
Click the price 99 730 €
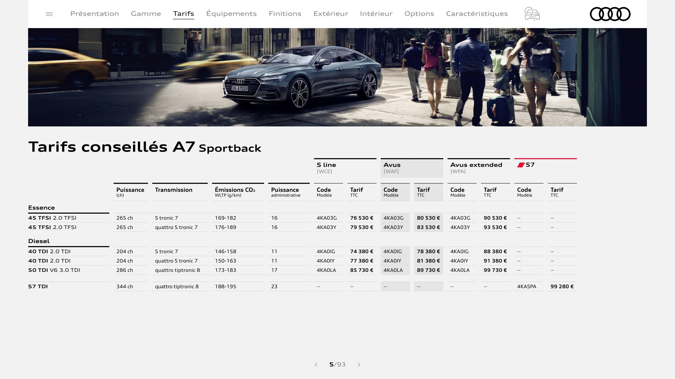[x=495, y=270]
